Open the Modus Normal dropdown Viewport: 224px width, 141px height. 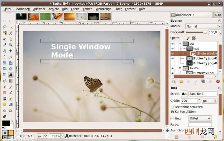tap(203, 26)
